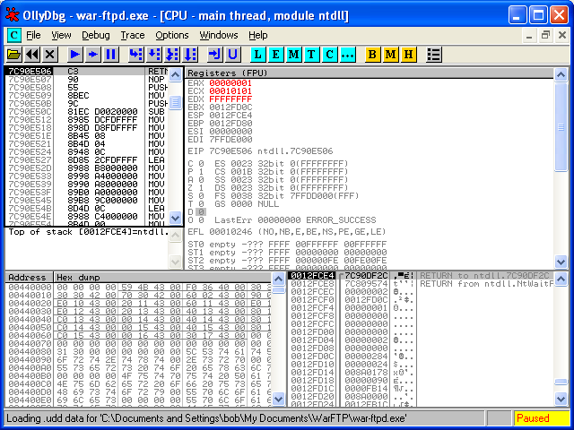Click the disassembly scrollbar thumb
This screenshot has width=574, height=430.
[176, 102]
